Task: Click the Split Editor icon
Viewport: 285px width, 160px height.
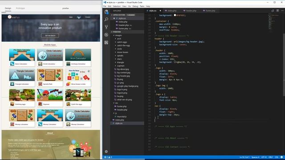Action: tap(277, 11)
